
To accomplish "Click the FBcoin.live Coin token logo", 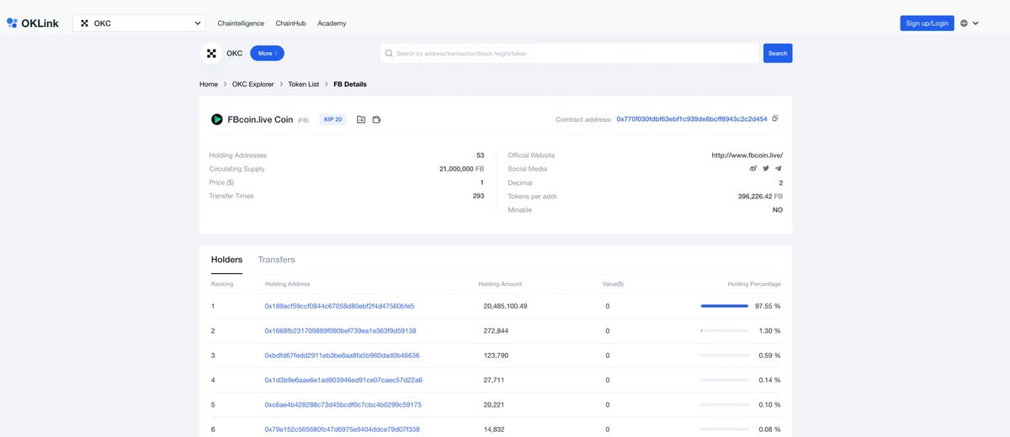I will click(x=217, y=119).
